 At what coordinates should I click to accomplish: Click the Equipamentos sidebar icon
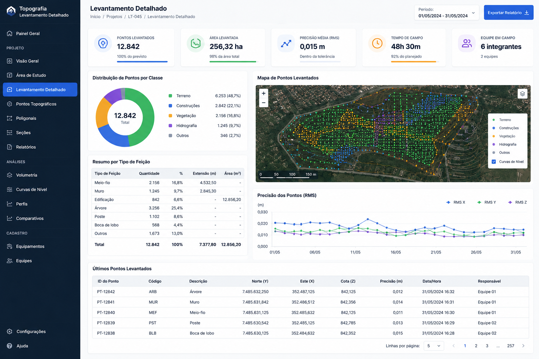[9, 246]
